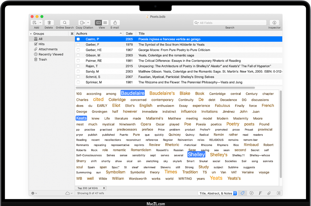The width and height of the screenshot is (311, 206).
Task: Click the Baudelaire keyword in tag cloud
Action: pos(132,93)
